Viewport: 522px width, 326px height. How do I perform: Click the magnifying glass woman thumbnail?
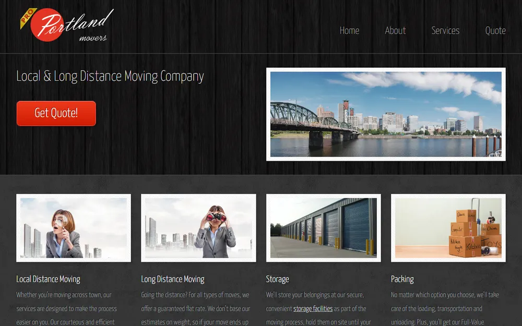pos(74,228)
